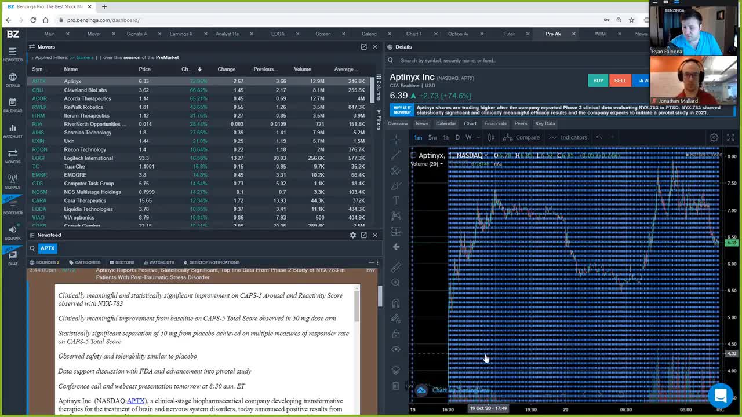
Task: Switch to the Overview tab
Action: click(398, 123)
